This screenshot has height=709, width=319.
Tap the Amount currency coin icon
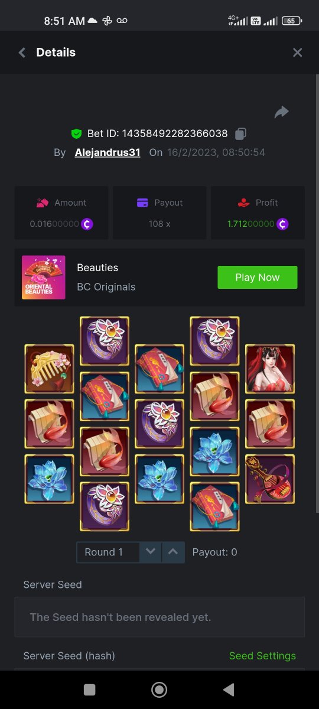pos(87,224)
